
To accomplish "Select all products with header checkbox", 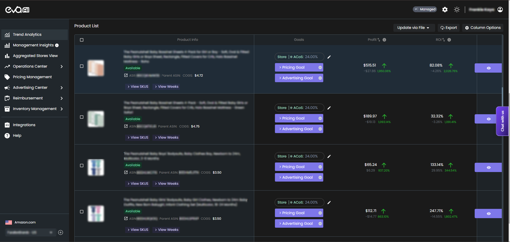I will [82, 40].
